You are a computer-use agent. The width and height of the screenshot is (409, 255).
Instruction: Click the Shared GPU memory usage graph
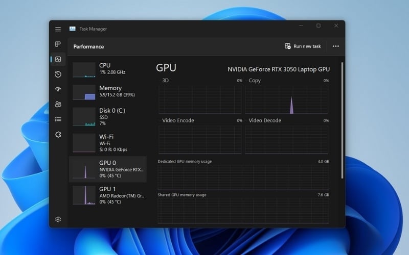[x=243, y=211]
